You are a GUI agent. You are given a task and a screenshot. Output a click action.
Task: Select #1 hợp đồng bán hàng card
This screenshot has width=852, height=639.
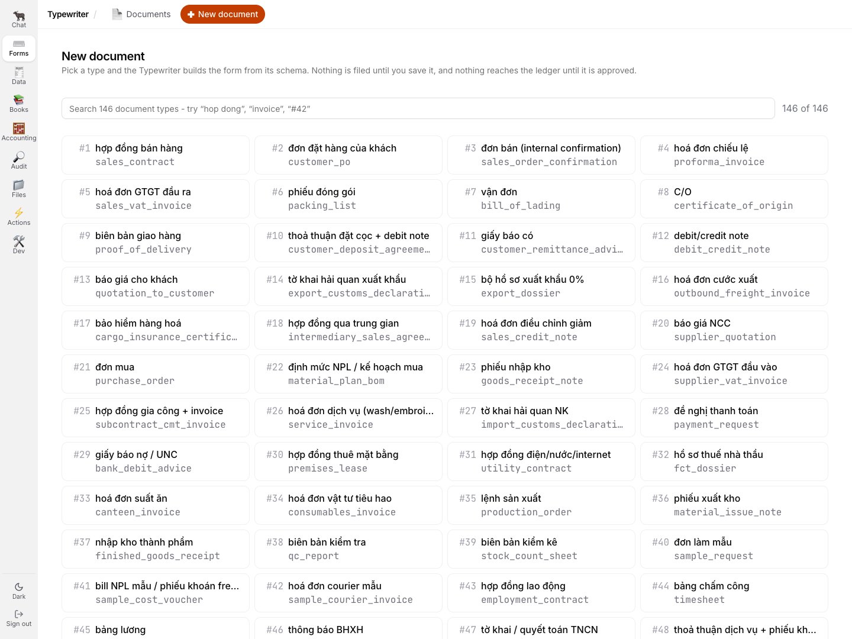pos(156,155)
